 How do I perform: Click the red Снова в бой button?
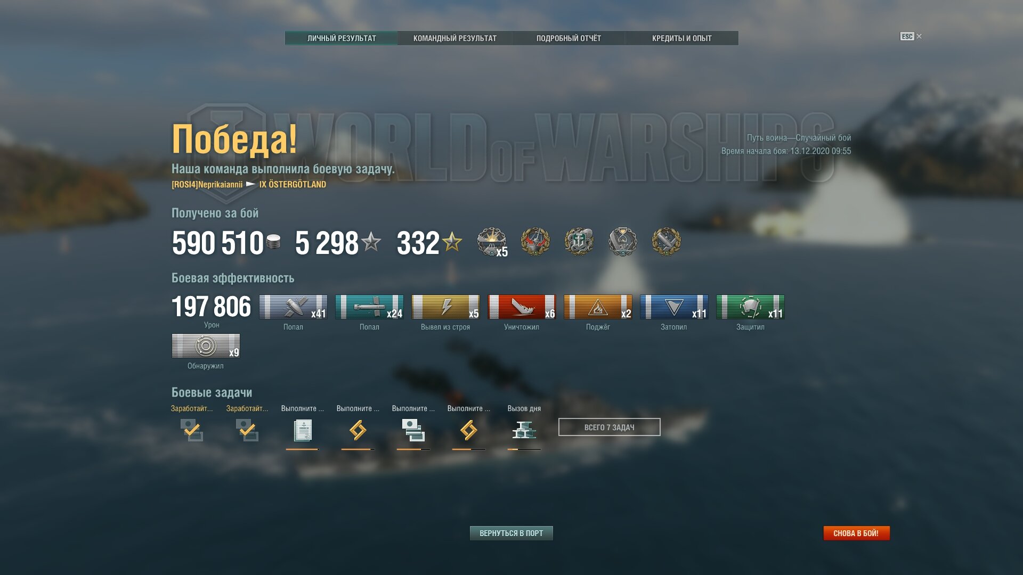pyautogui.click(x=856, y=533)
